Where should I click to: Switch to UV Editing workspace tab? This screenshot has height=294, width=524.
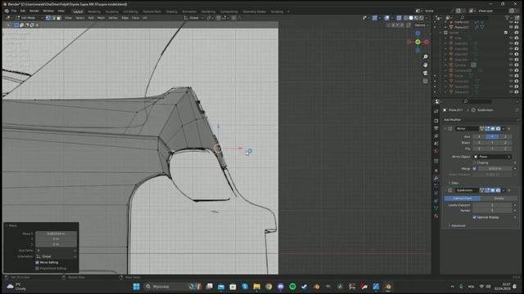[130, 11]
